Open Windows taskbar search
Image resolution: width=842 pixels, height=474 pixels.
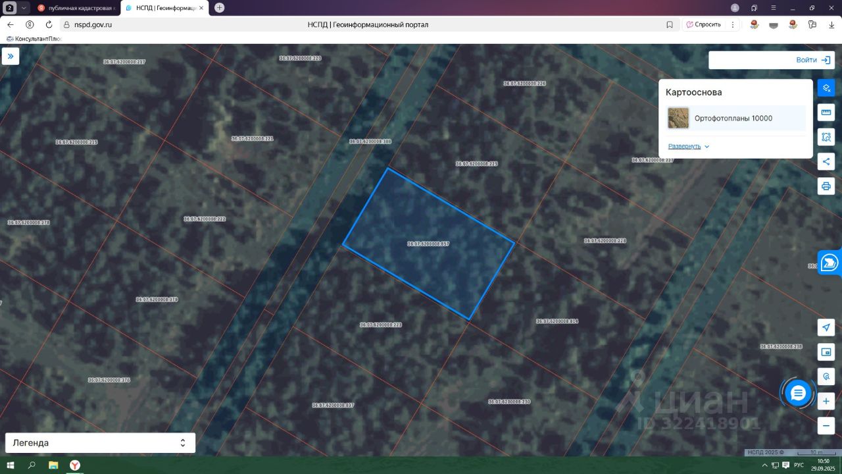coord(32,465)
